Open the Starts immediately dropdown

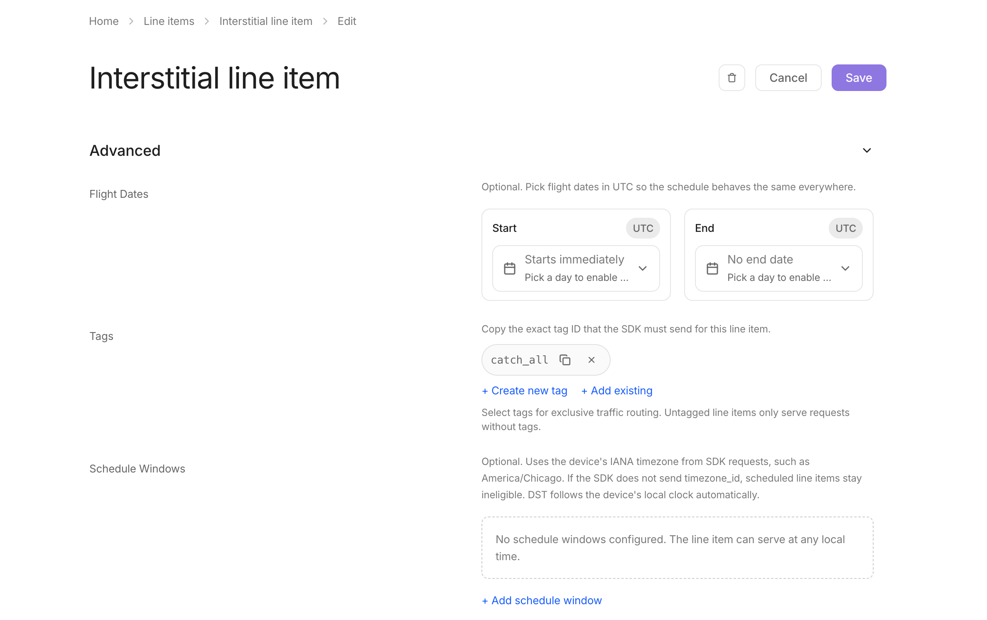[x=576, y=268]
